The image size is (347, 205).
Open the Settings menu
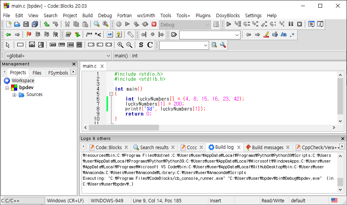(253, 15)
